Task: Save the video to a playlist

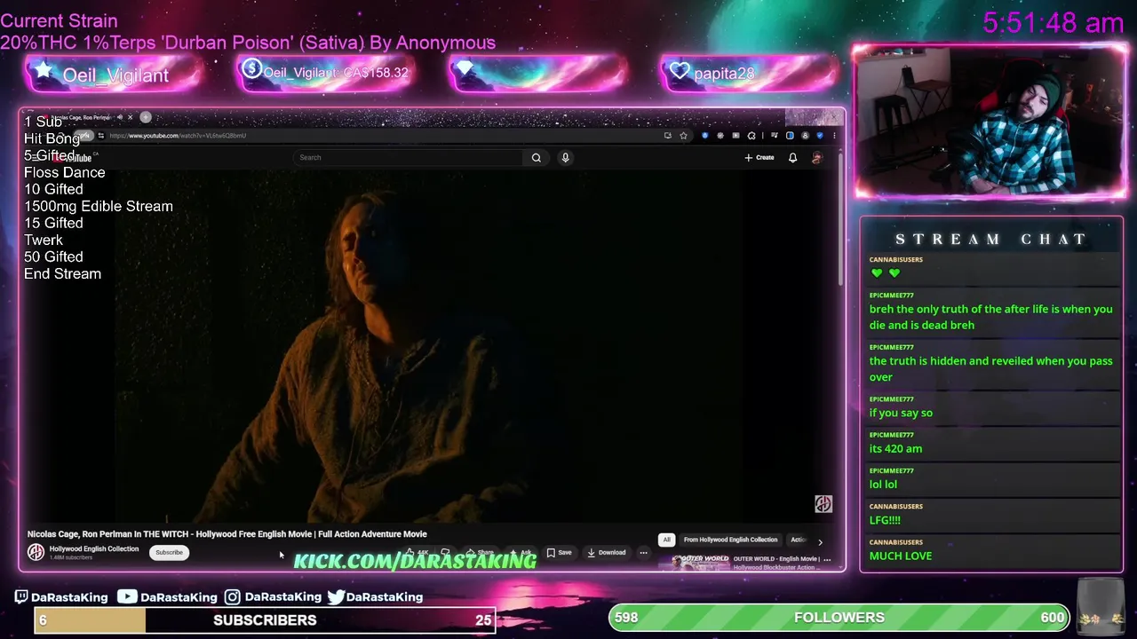Action: 559,552
